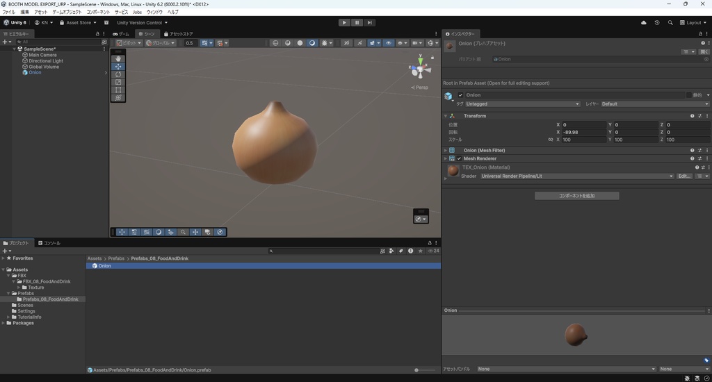Select the Hand view tool
This screenshot has height=382, width=712.
[118, 58]
